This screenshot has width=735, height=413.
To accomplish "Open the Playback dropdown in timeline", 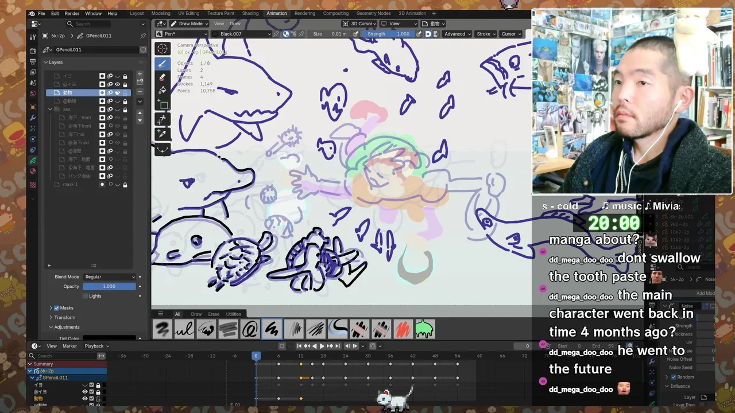I will (96, 346).
